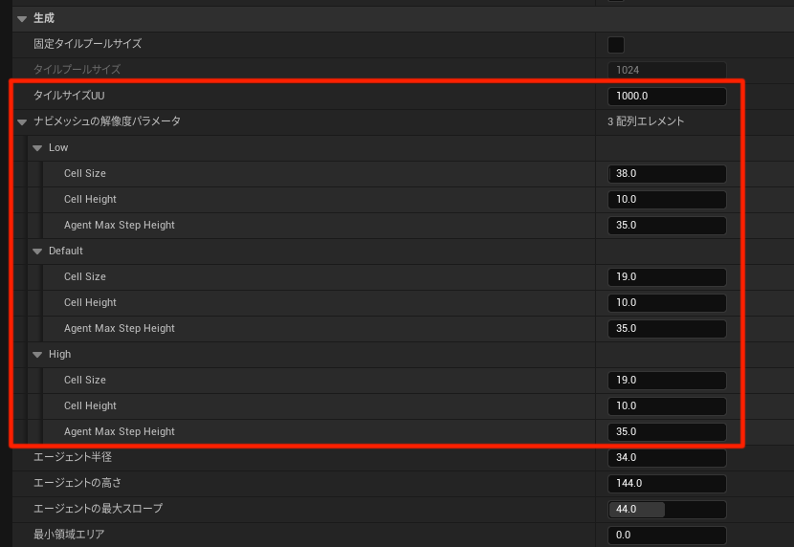Collapse the 生成 section header

(22, 18)
